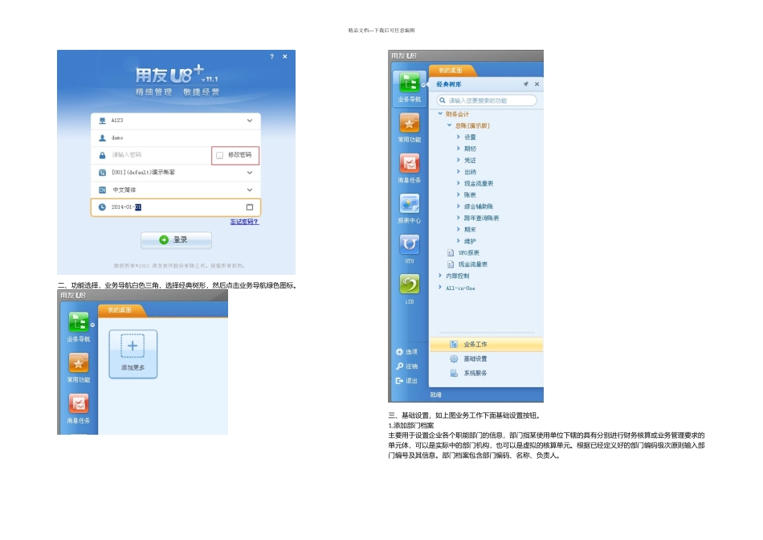Image resolution: width=763 pixels, height=540 pixels.
Task: Launch the iSD green sidebar icon
Action: [x=410, y=284]
